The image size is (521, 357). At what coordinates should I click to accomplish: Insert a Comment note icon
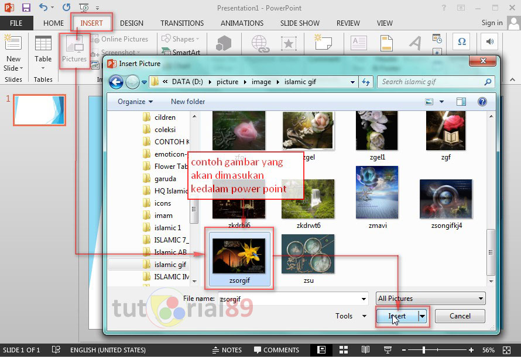323,43
